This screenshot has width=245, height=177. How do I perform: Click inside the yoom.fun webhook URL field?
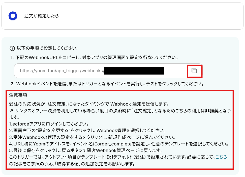click(x=101, y=71)
